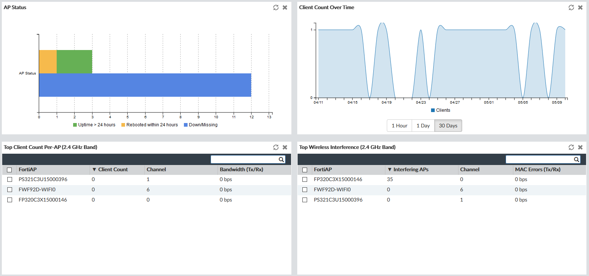
Task: Toggle select-all checkbox in Wireless Interference table
Action: click(305, 170)
